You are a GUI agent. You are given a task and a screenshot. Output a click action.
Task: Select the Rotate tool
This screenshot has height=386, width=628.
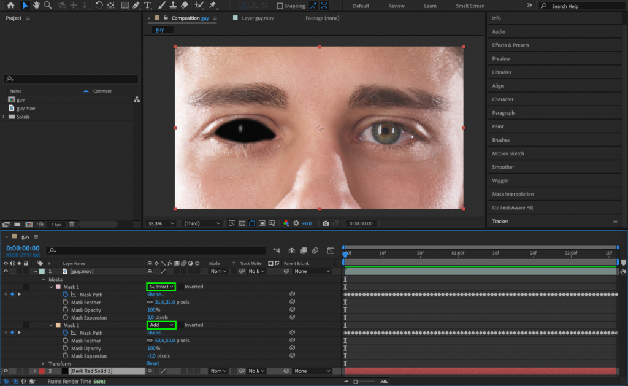98,6
